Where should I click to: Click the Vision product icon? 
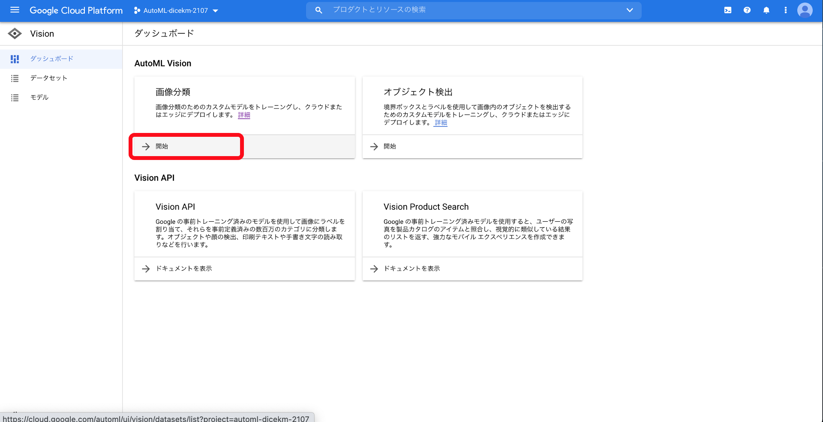15,33
